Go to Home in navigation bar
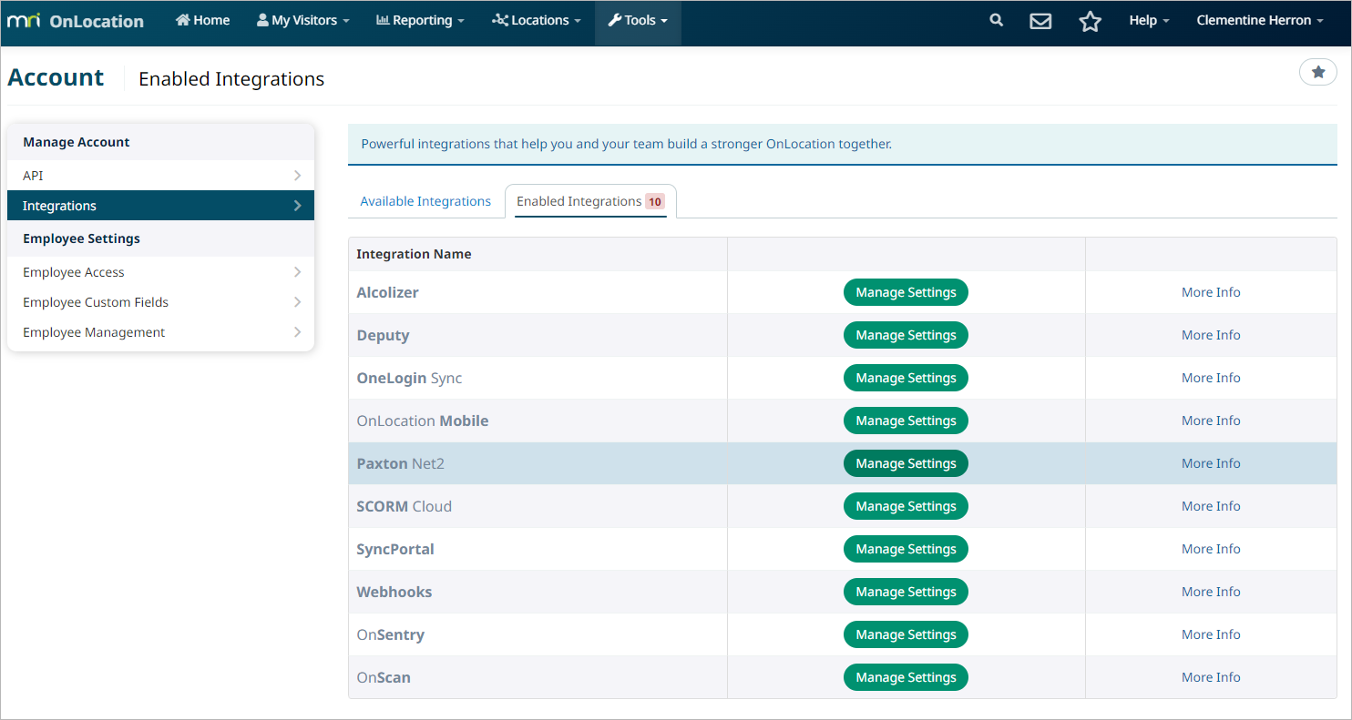Image resolution: width=1352 pixels, height=720 pixels. 202,20
